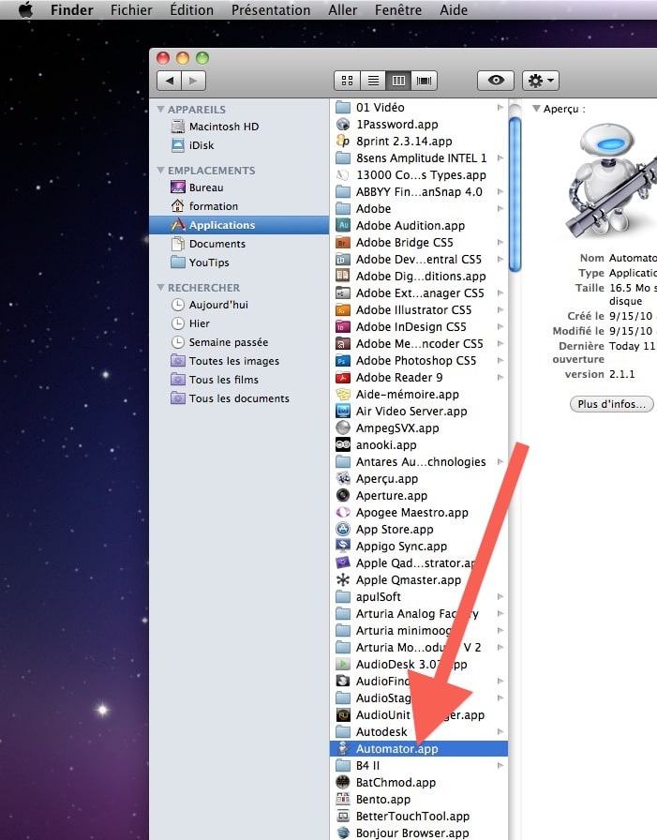657x840 pixels.
Task: Click the Aide-mémoire.app icon
Action: (x=343, y=395)
